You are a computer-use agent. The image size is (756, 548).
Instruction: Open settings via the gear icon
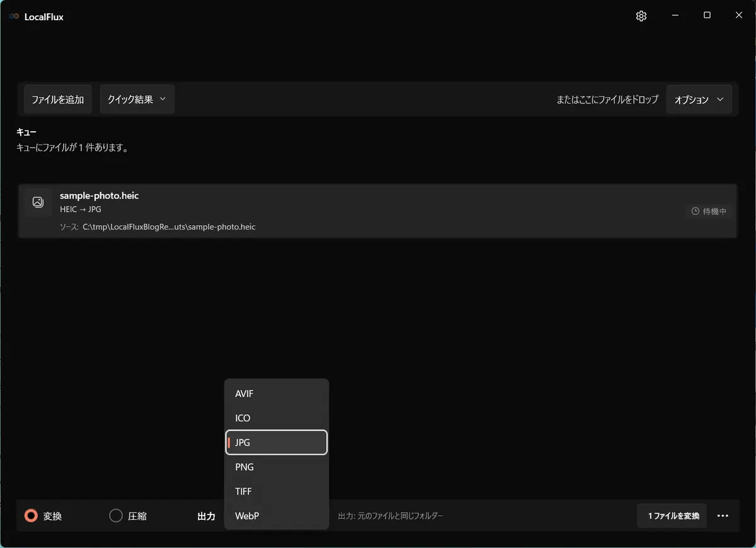coord(641,16)
